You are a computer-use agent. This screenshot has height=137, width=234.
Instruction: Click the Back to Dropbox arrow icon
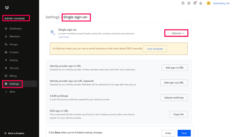pos(6,133)
